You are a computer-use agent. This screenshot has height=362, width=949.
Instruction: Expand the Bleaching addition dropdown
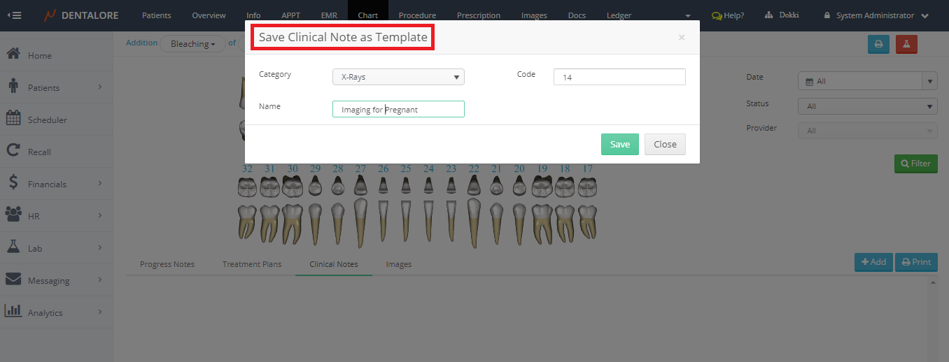(x=193, y=44)
